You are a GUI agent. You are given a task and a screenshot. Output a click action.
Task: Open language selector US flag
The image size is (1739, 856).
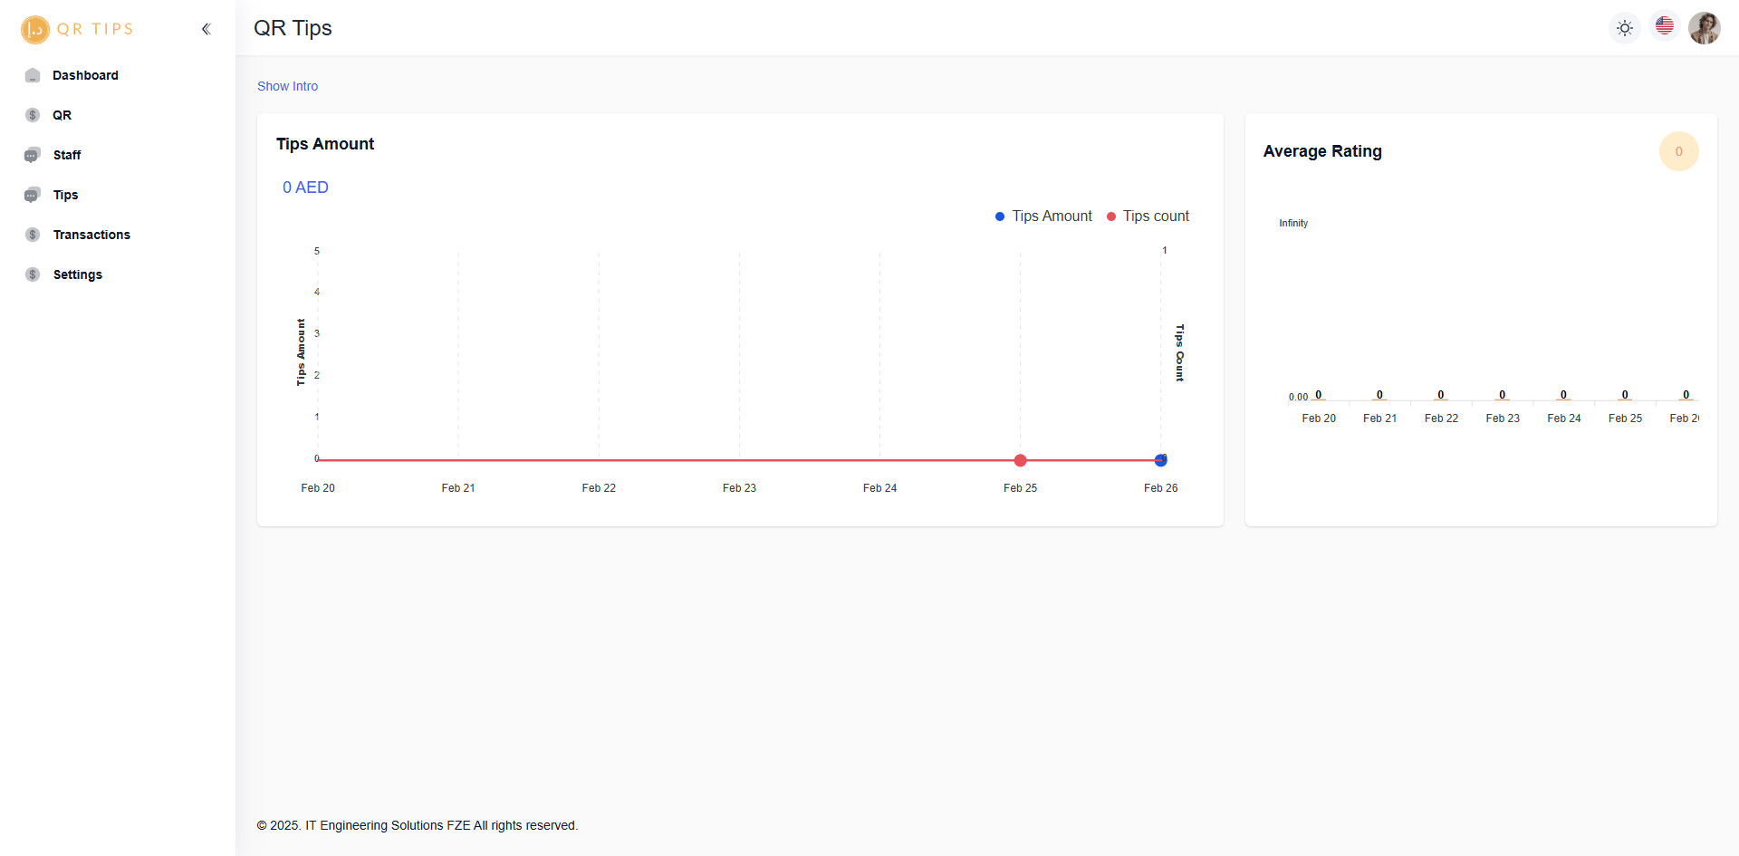pos(1665,26)
